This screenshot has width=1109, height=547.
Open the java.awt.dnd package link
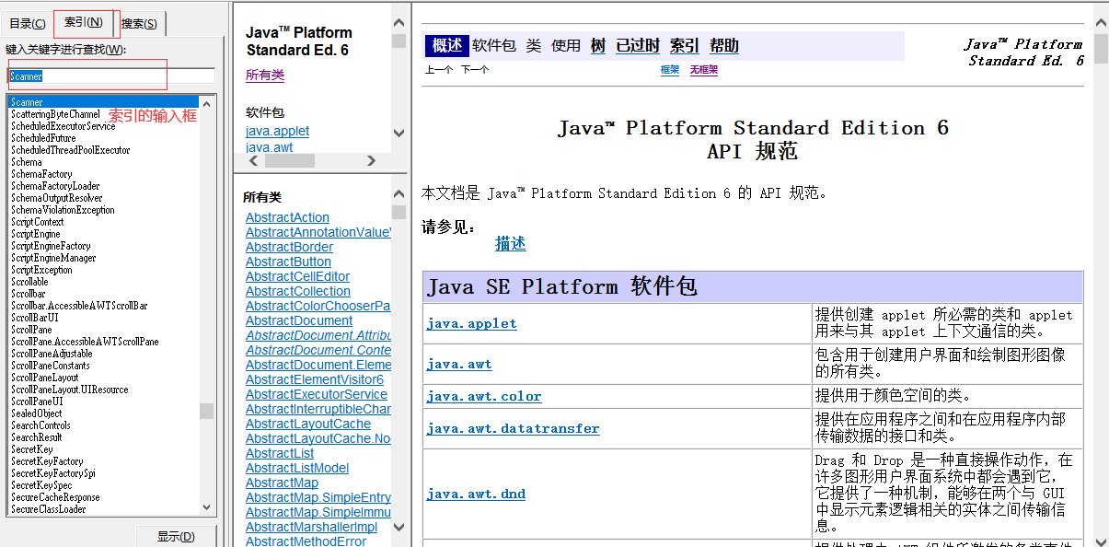coord(476,493)
